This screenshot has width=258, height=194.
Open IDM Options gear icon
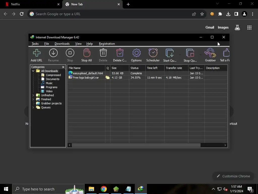pos(136,55)
